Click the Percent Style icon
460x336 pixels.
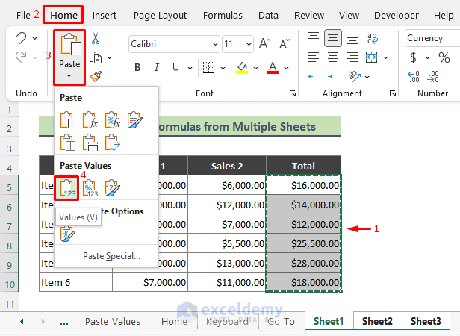[444, 57]
